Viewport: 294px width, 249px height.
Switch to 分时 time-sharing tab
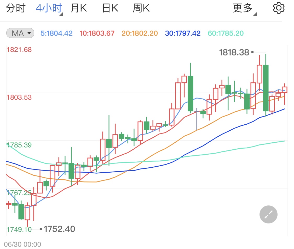16,8
